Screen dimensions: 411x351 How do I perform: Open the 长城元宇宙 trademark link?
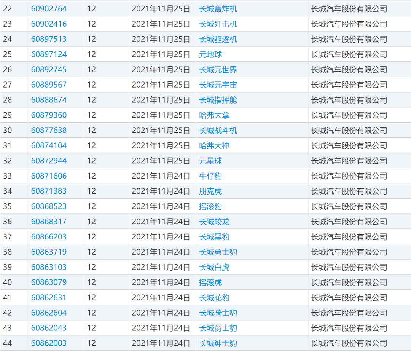tap(218, 85)
